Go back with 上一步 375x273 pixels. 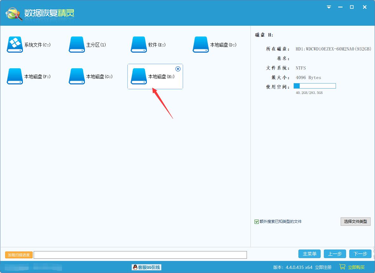[x=335, y=254]
